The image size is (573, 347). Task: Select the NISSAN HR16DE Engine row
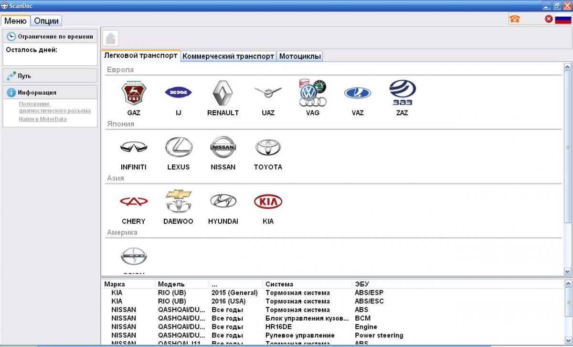coord(333,327)
